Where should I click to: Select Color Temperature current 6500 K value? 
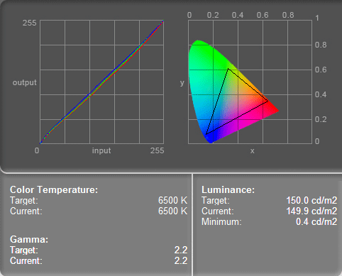click(172, 211)
